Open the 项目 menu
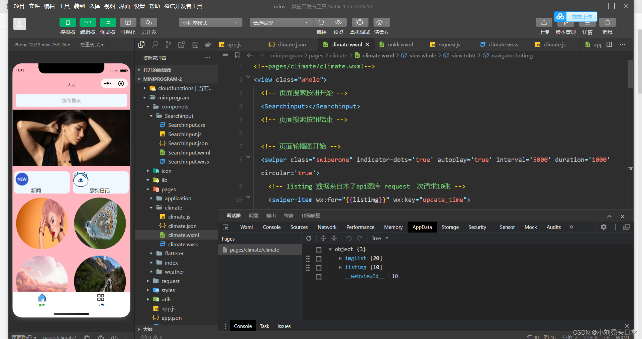This screenshot has height=339, width=642. coord(19,6)
